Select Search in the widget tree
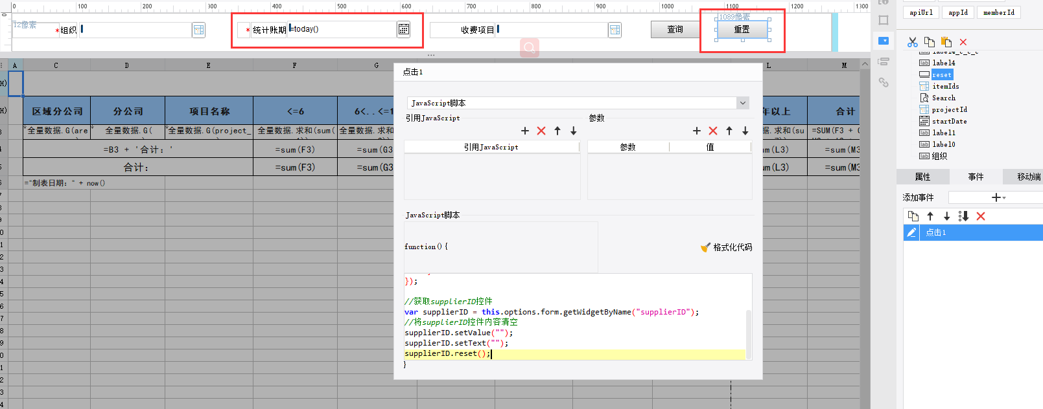The image size is (1043, 409). [943, 98]
